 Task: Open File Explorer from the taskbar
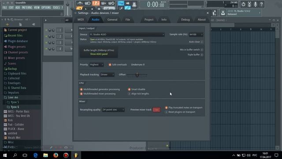pyautogui.click(x=45, y=155)
